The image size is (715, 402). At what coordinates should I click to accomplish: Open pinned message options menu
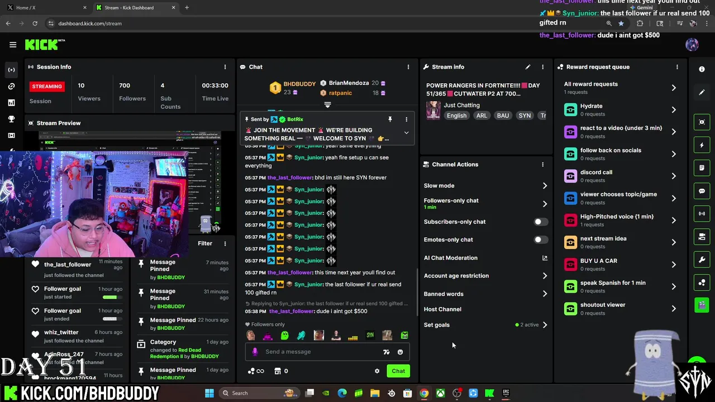pyautogui.click(x=406, y=119)
